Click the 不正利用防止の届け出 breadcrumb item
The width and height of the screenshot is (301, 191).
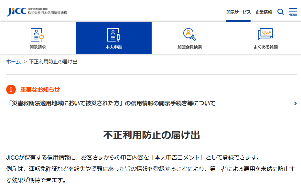(53, 62)
